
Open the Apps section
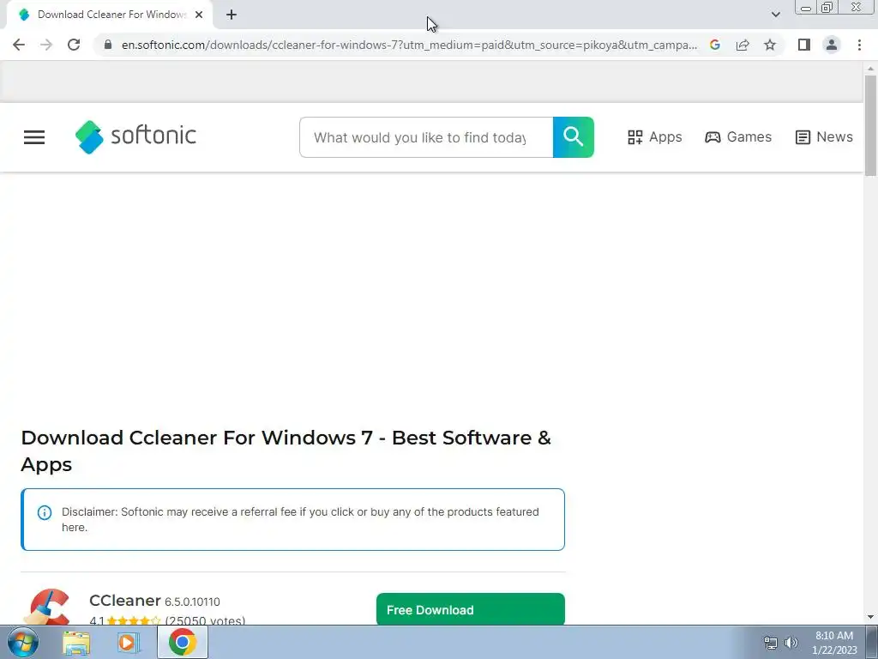coord(654,137)
